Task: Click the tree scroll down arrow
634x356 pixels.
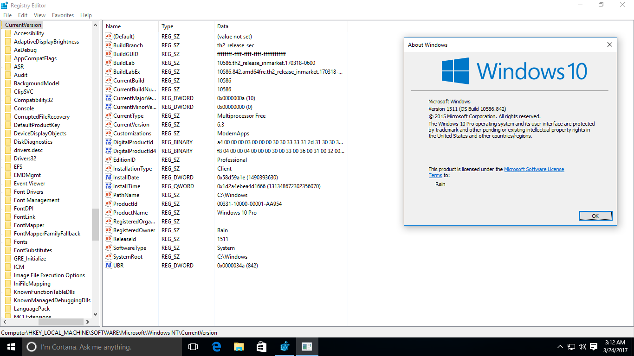Action: pyautogui.click(x=96, y=314)
